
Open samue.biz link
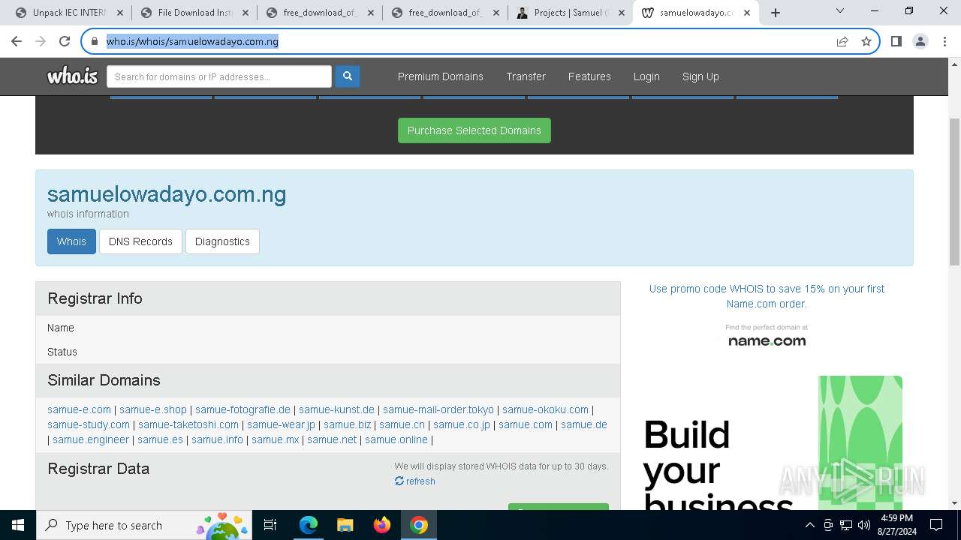point(348,424)
